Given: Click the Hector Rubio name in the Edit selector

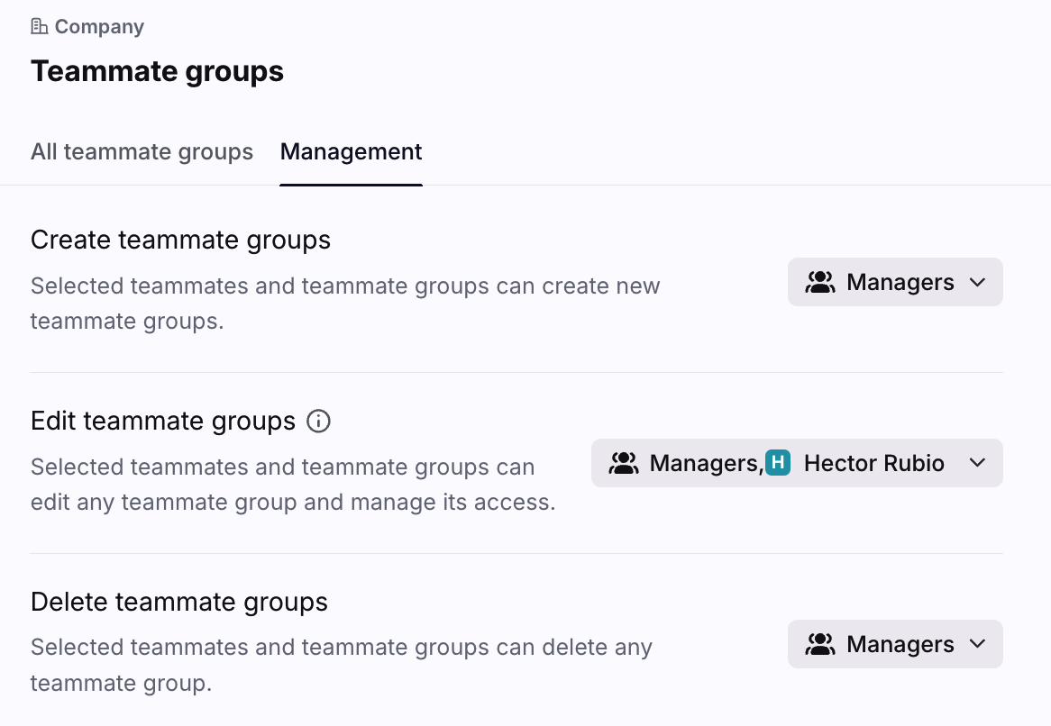Looking at the screenshot, I should pos(873,464).
